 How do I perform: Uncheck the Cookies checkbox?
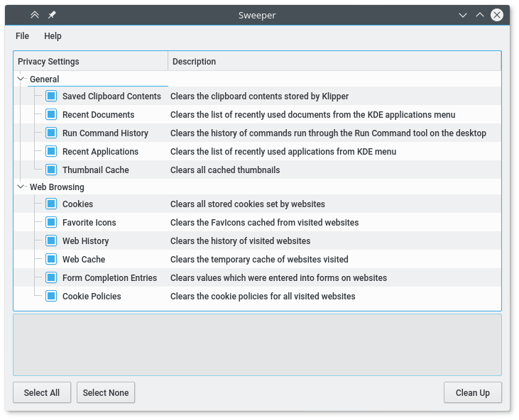pyautogui.click(x=51, y=204)
